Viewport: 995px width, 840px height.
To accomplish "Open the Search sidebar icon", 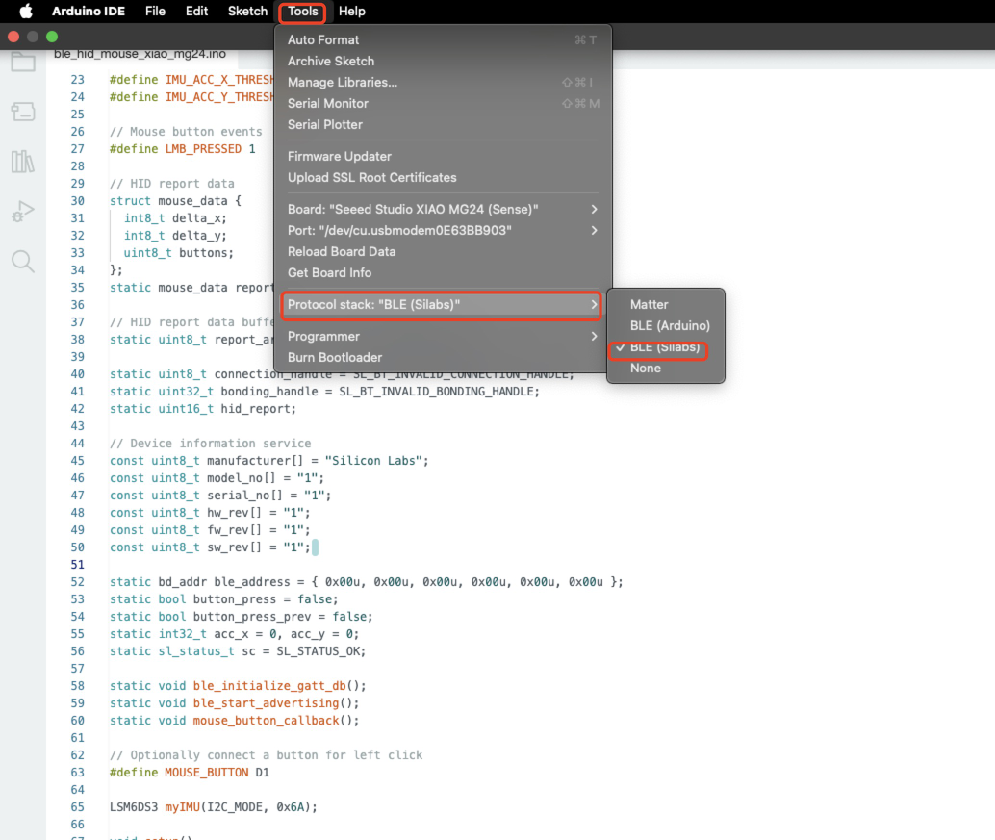I will tap(23, 261).
